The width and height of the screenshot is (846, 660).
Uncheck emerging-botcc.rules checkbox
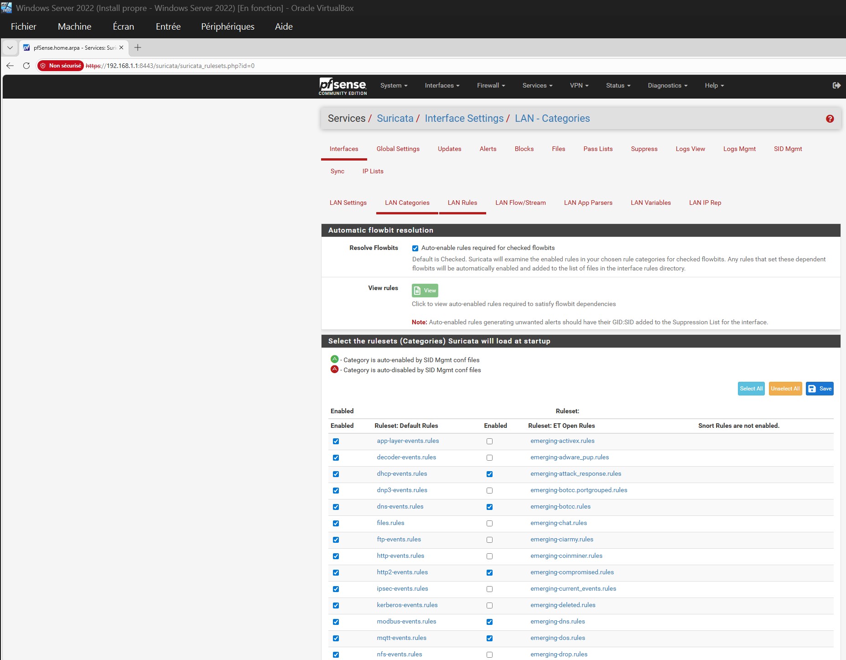coord(489,507)
